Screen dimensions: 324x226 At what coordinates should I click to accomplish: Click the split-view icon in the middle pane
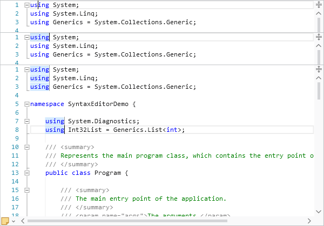point(319,37)
